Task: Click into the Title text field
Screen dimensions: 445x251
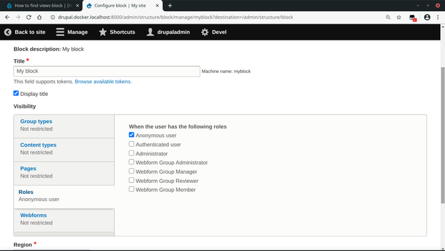Action: 106,72
